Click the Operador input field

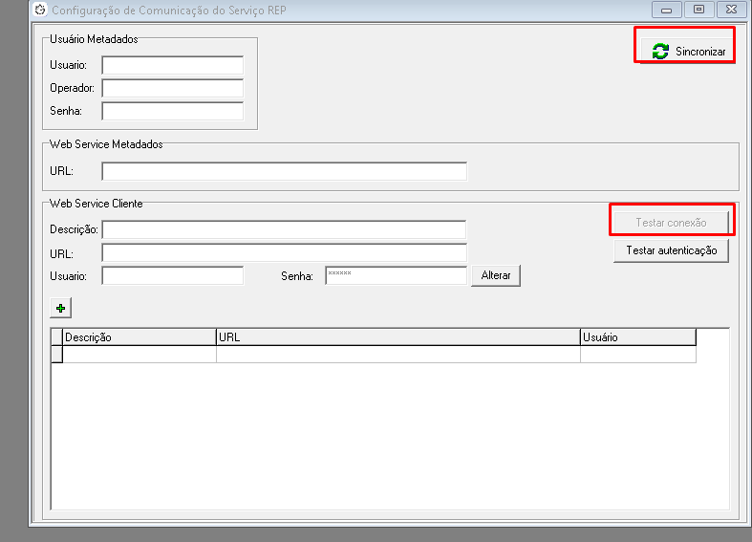click(x=173, y=88)
